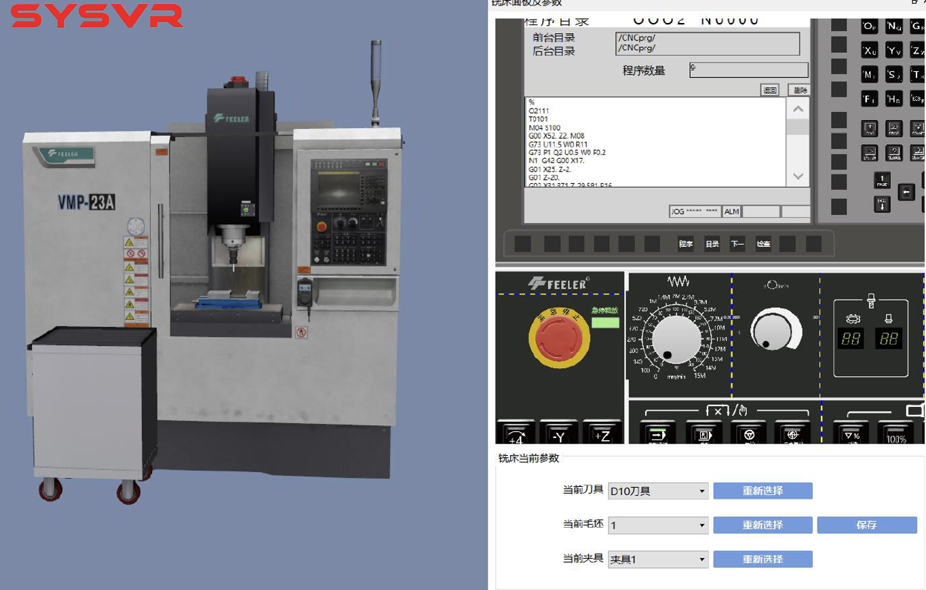Select the auto mode key with green indicator

coord(658,433)
